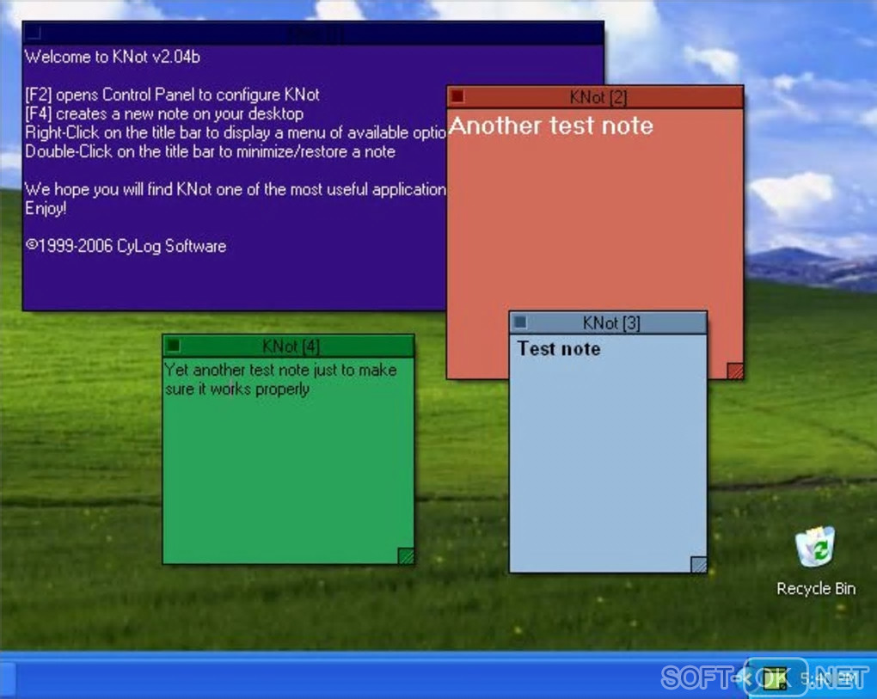Screen dimensions: 877x699
Task: Click the corner grip of the green KNot [4] note
Action: (406, 555)
